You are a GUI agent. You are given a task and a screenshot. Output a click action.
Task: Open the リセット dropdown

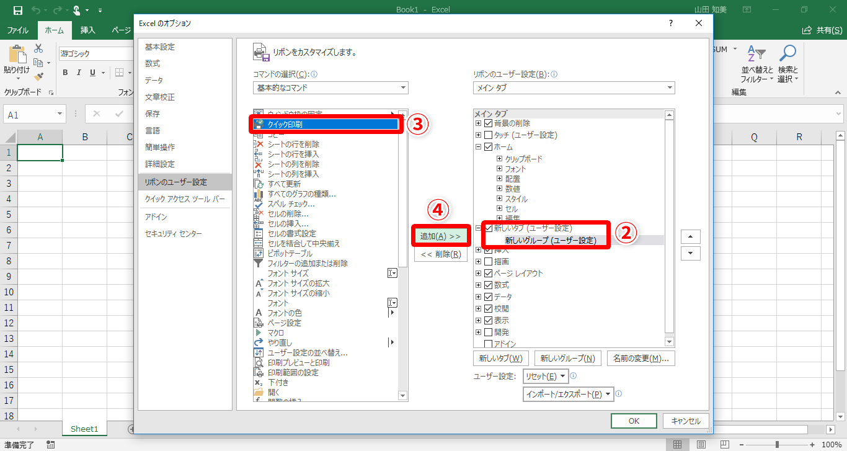click(x=546, y=376)
